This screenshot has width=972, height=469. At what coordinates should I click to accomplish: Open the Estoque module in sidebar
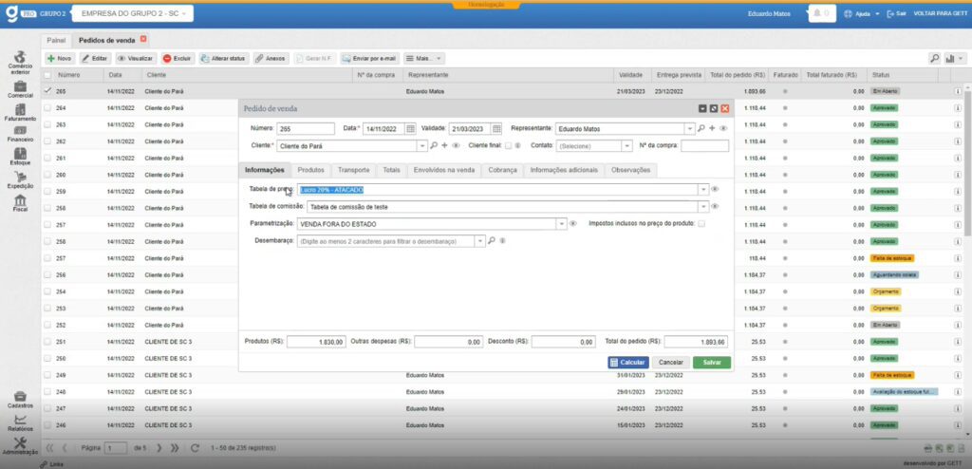click(x=20, y=156)
